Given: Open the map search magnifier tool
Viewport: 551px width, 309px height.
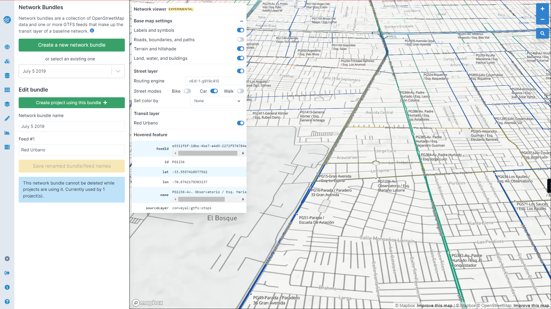Looking at the screenshot, I should pos(542,33).
